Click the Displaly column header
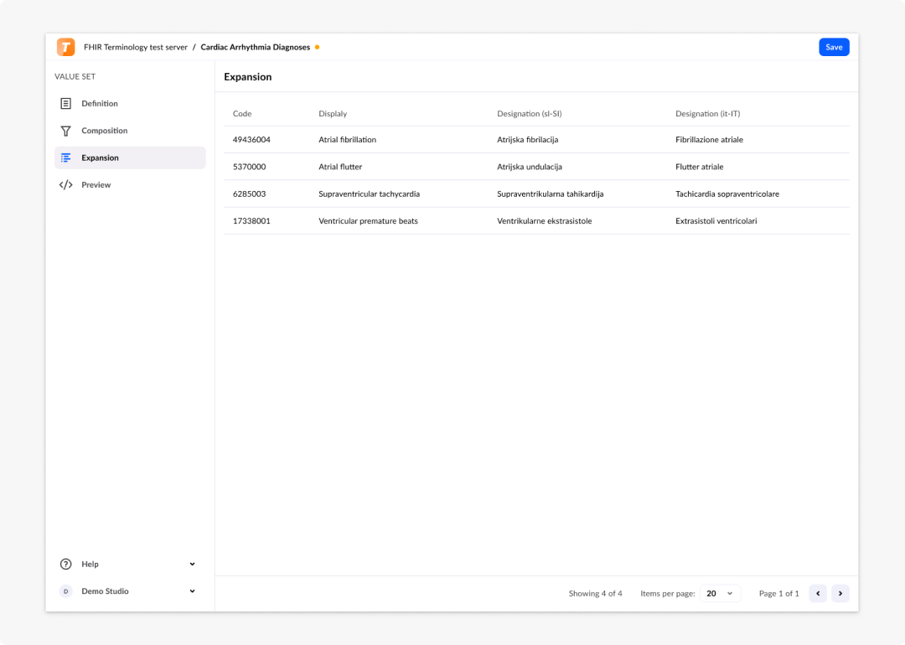The height and width of the screenshot is (645, 905). 333,114
